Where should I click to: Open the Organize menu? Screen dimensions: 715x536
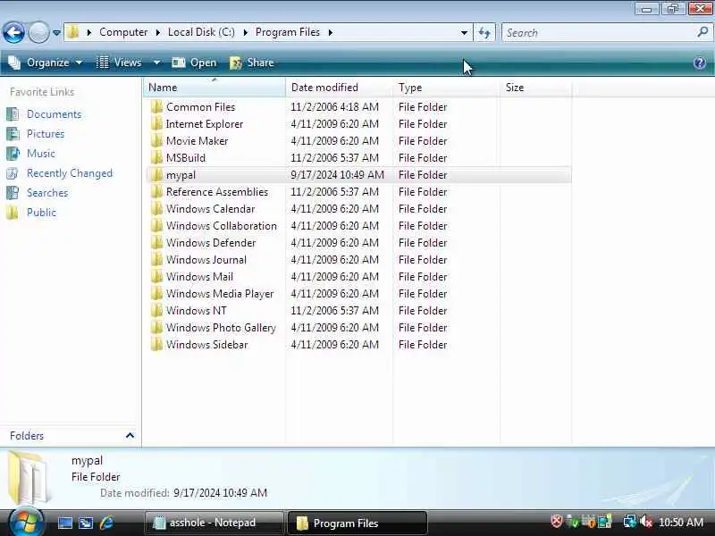46,63
